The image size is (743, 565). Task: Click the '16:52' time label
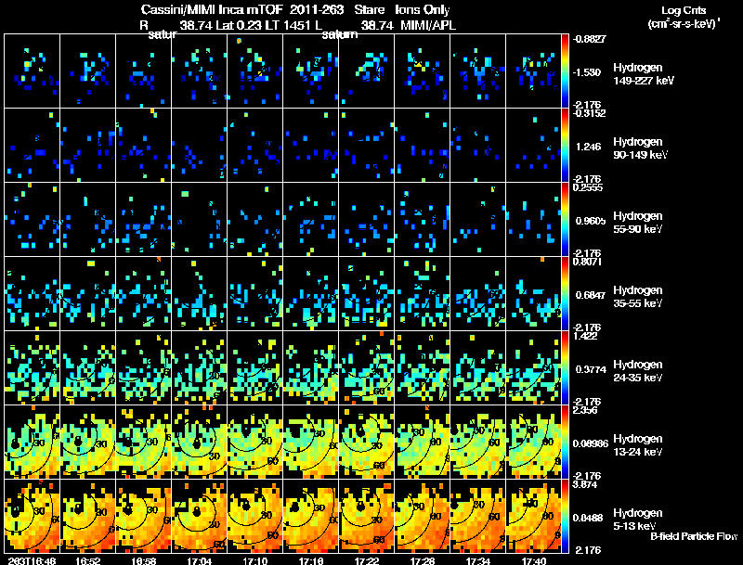click(87, 560)
